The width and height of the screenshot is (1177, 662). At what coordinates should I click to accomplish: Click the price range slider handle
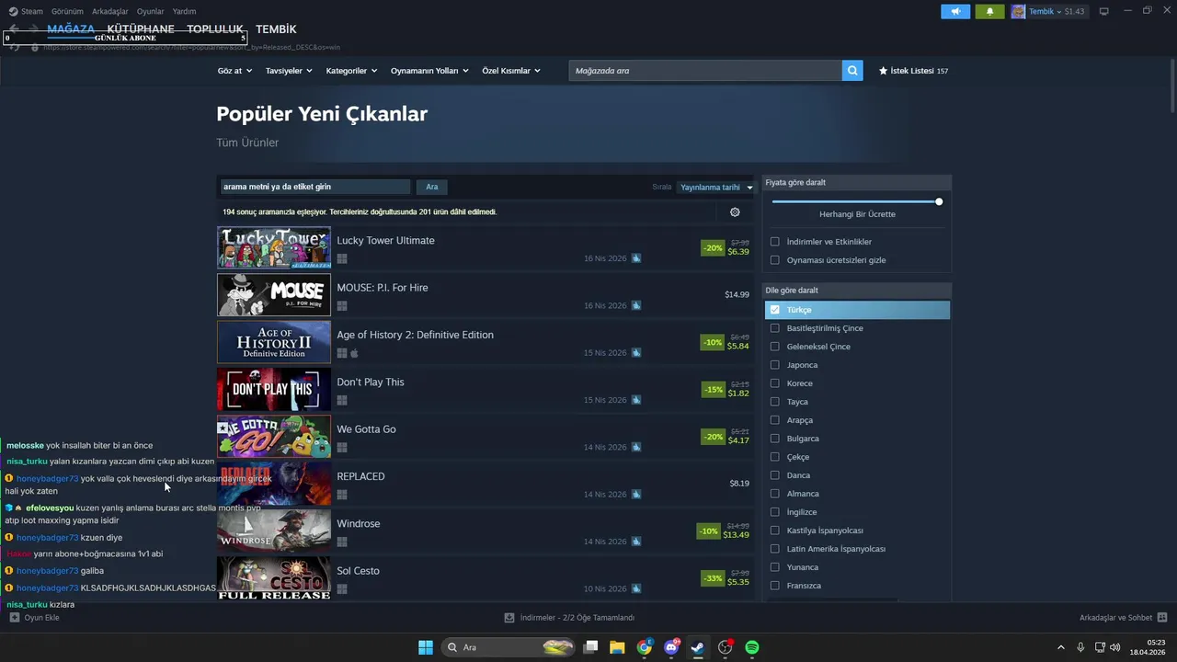(939, 201)
